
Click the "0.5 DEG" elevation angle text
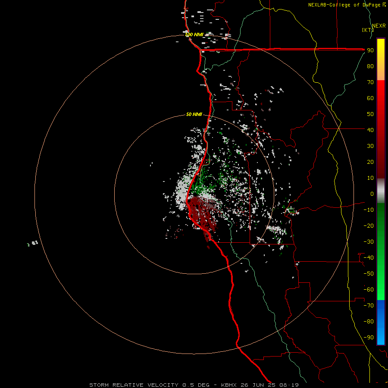pyautogui.click(x=196, y=385)
